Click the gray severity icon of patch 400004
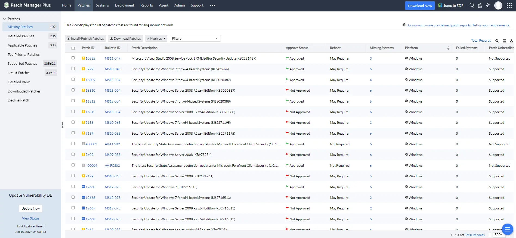Viewport: 516px width, 238px height. 83,165
